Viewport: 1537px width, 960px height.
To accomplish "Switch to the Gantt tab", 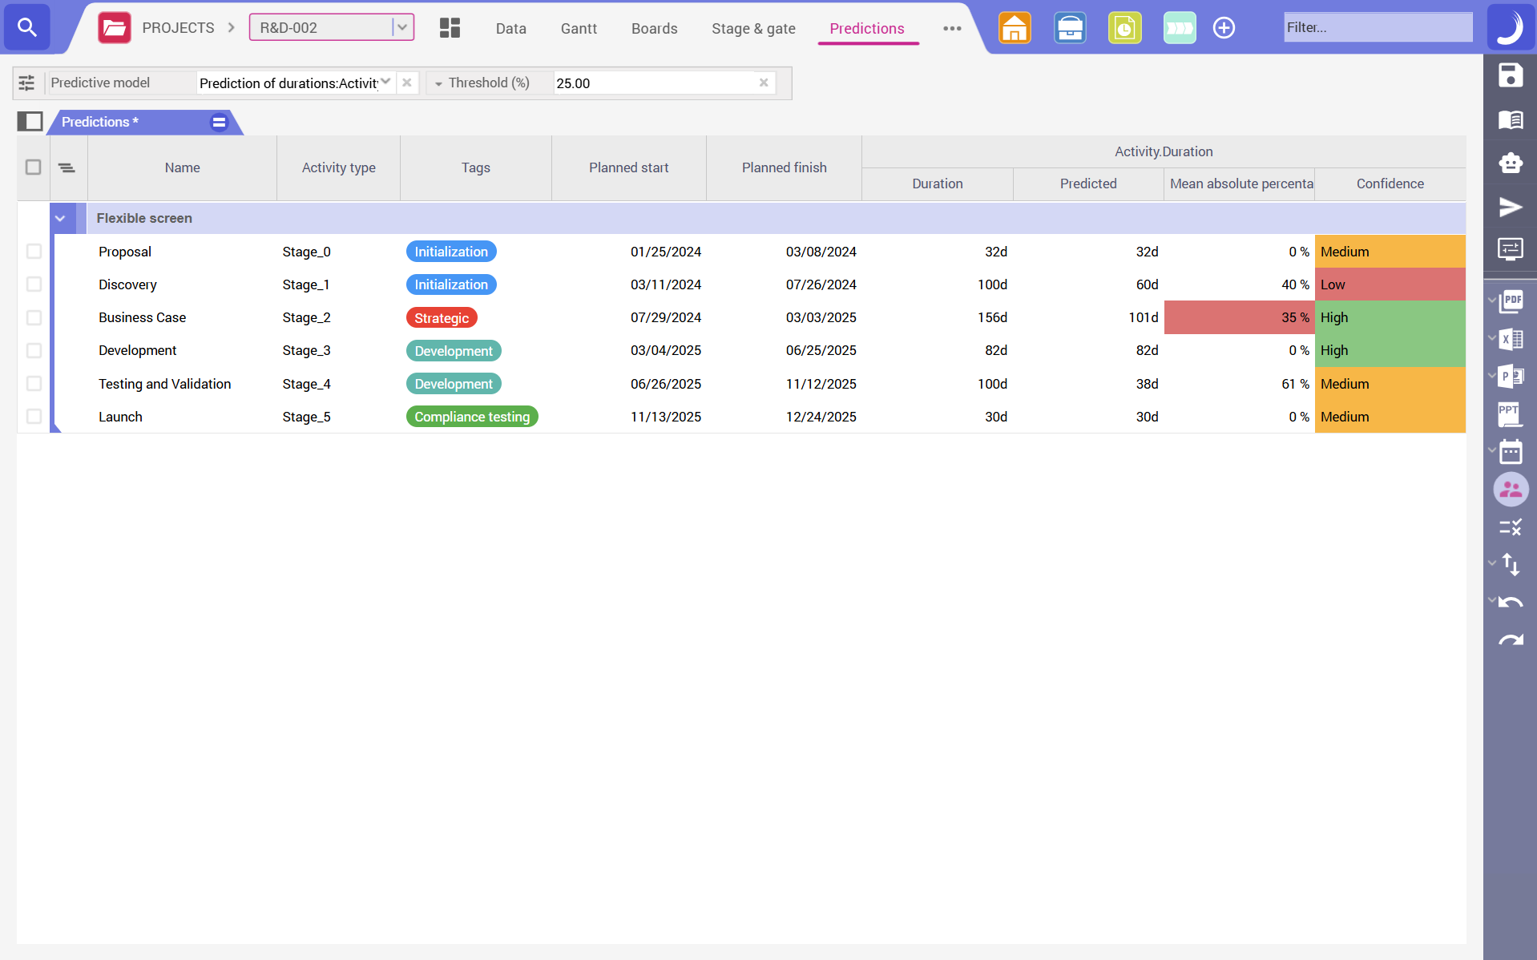I will (x=579, y=28).
